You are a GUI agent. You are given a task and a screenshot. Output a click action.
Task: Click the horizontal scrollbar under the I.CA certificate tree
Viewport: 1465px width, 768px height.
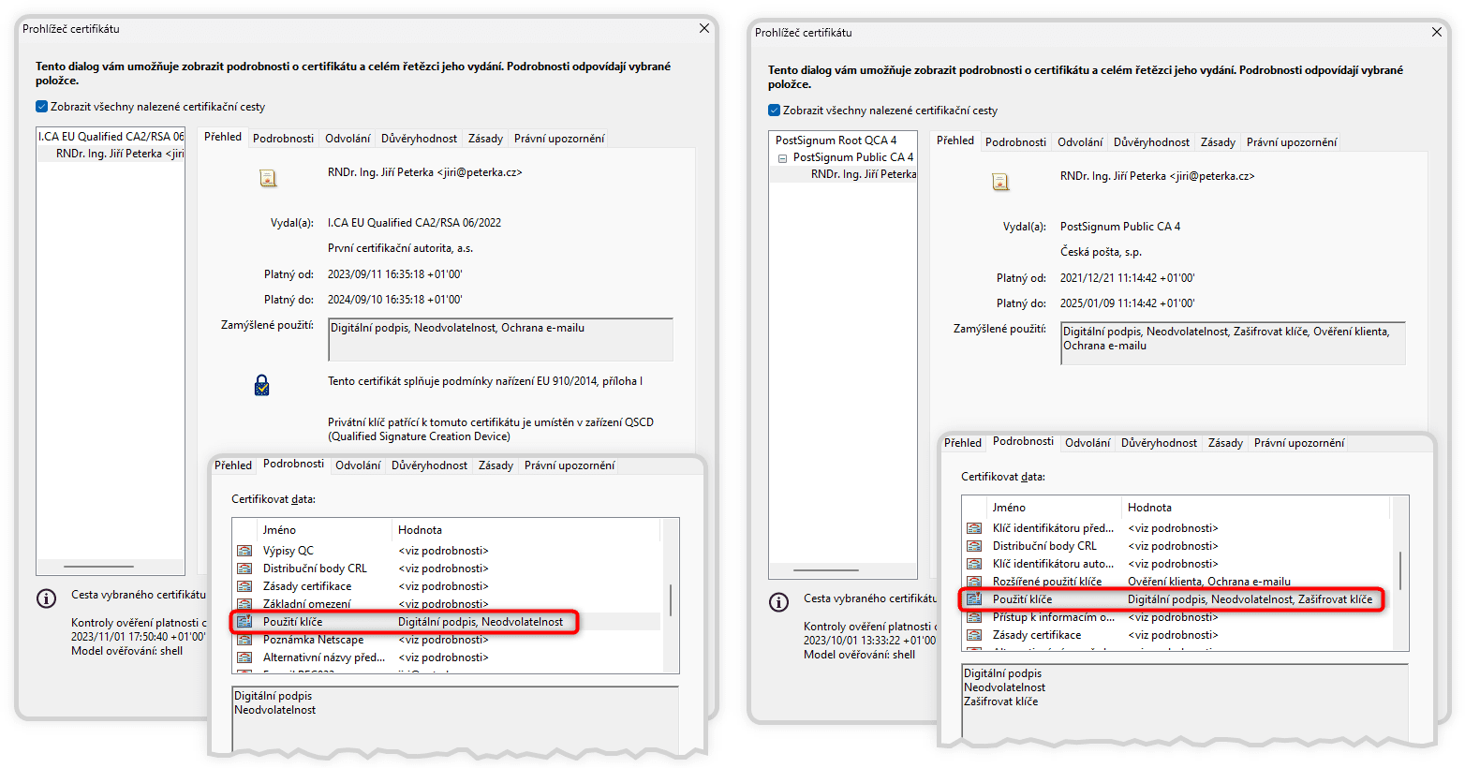point(98,567)
